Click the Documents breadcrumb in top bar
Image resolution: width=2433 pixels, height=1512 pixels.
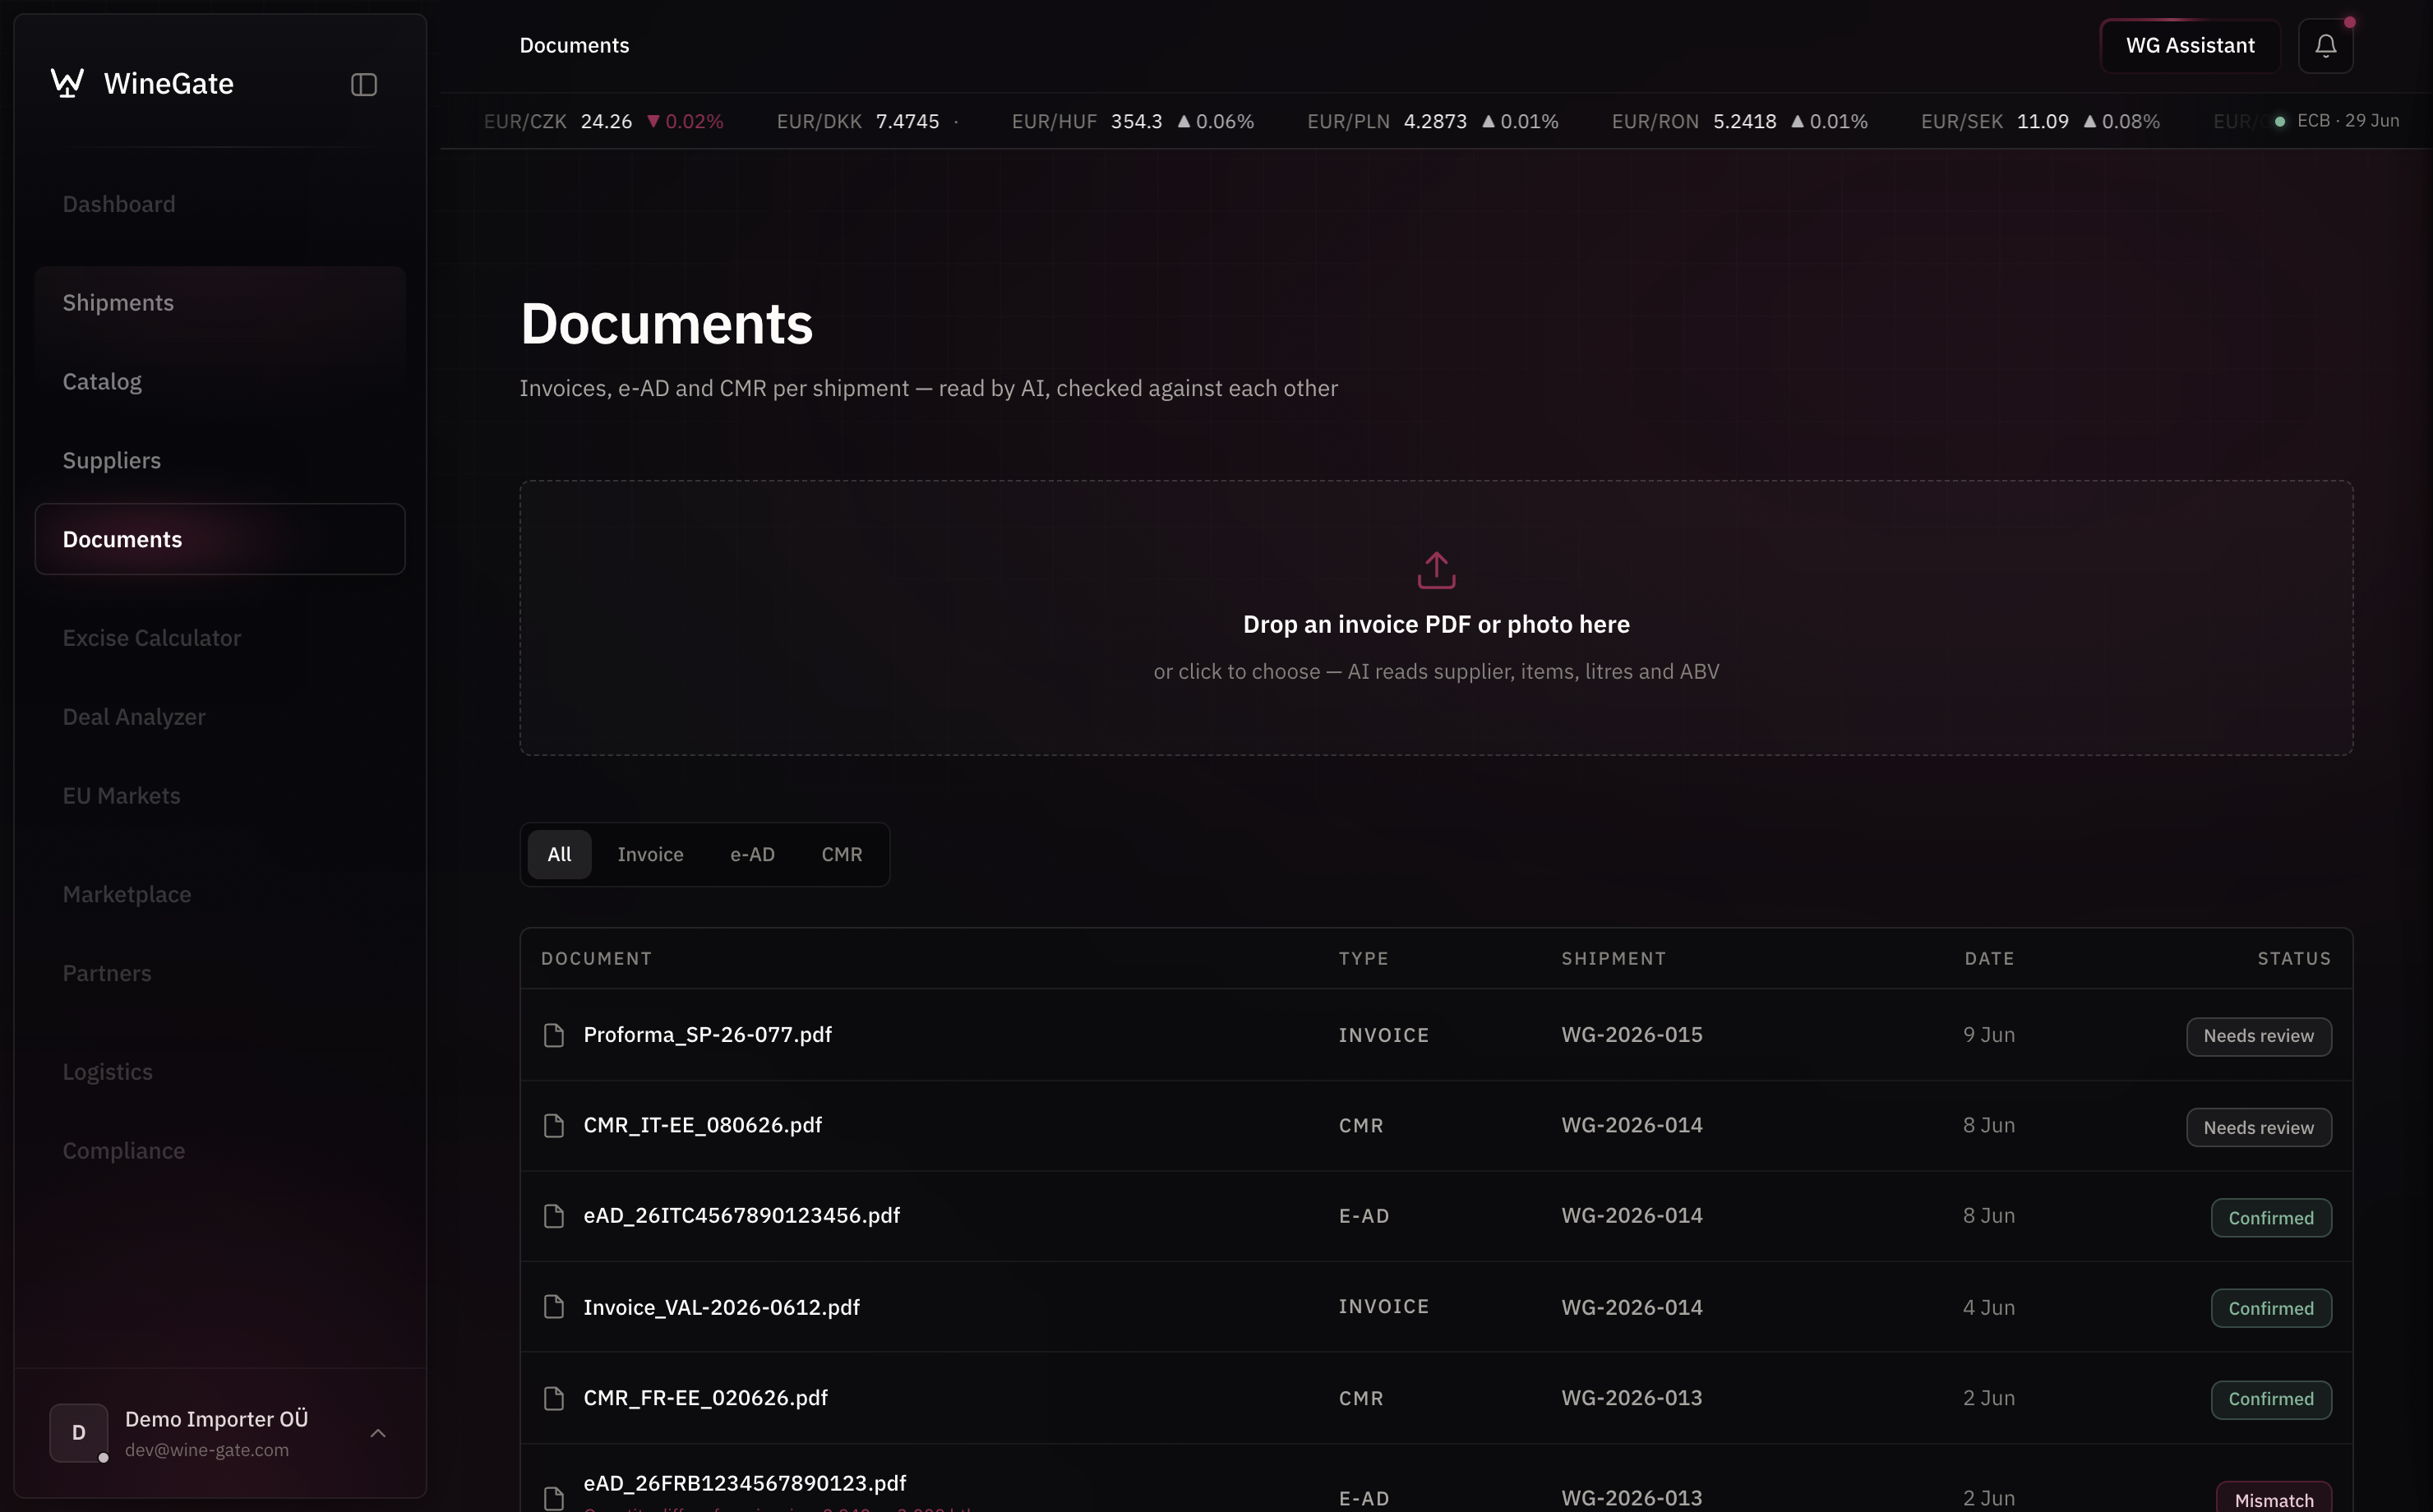coord(574,46)
